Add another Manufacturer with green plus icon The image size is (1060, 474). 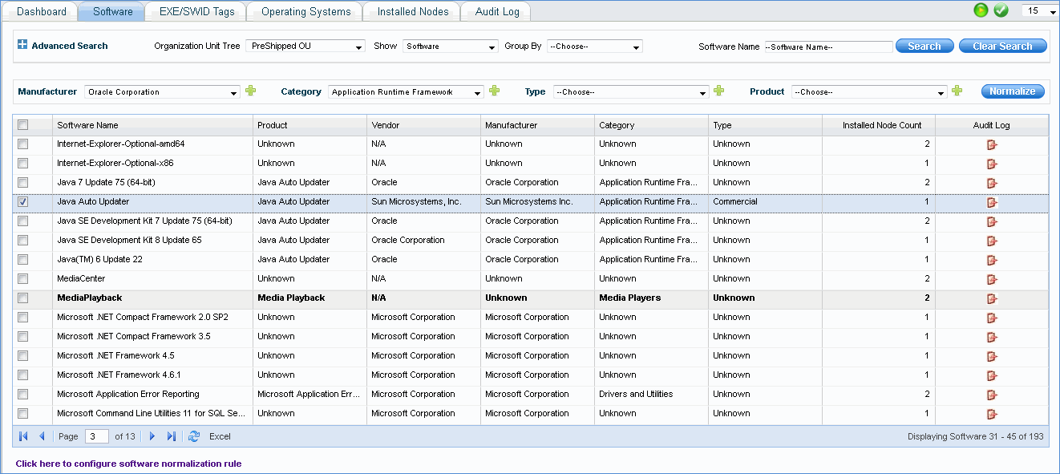pos(251,91)
